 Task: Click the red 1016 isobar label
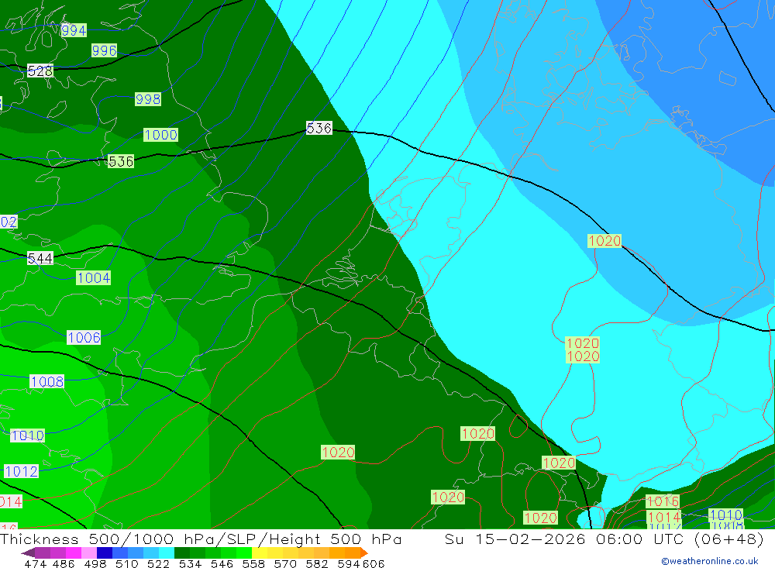point(663,502)
